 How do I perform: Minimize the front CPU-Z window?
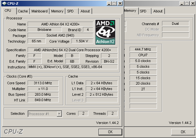tap(109, 3)
